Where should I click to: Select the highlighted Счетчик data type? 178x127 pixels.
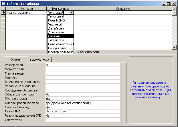pos(60,36)
